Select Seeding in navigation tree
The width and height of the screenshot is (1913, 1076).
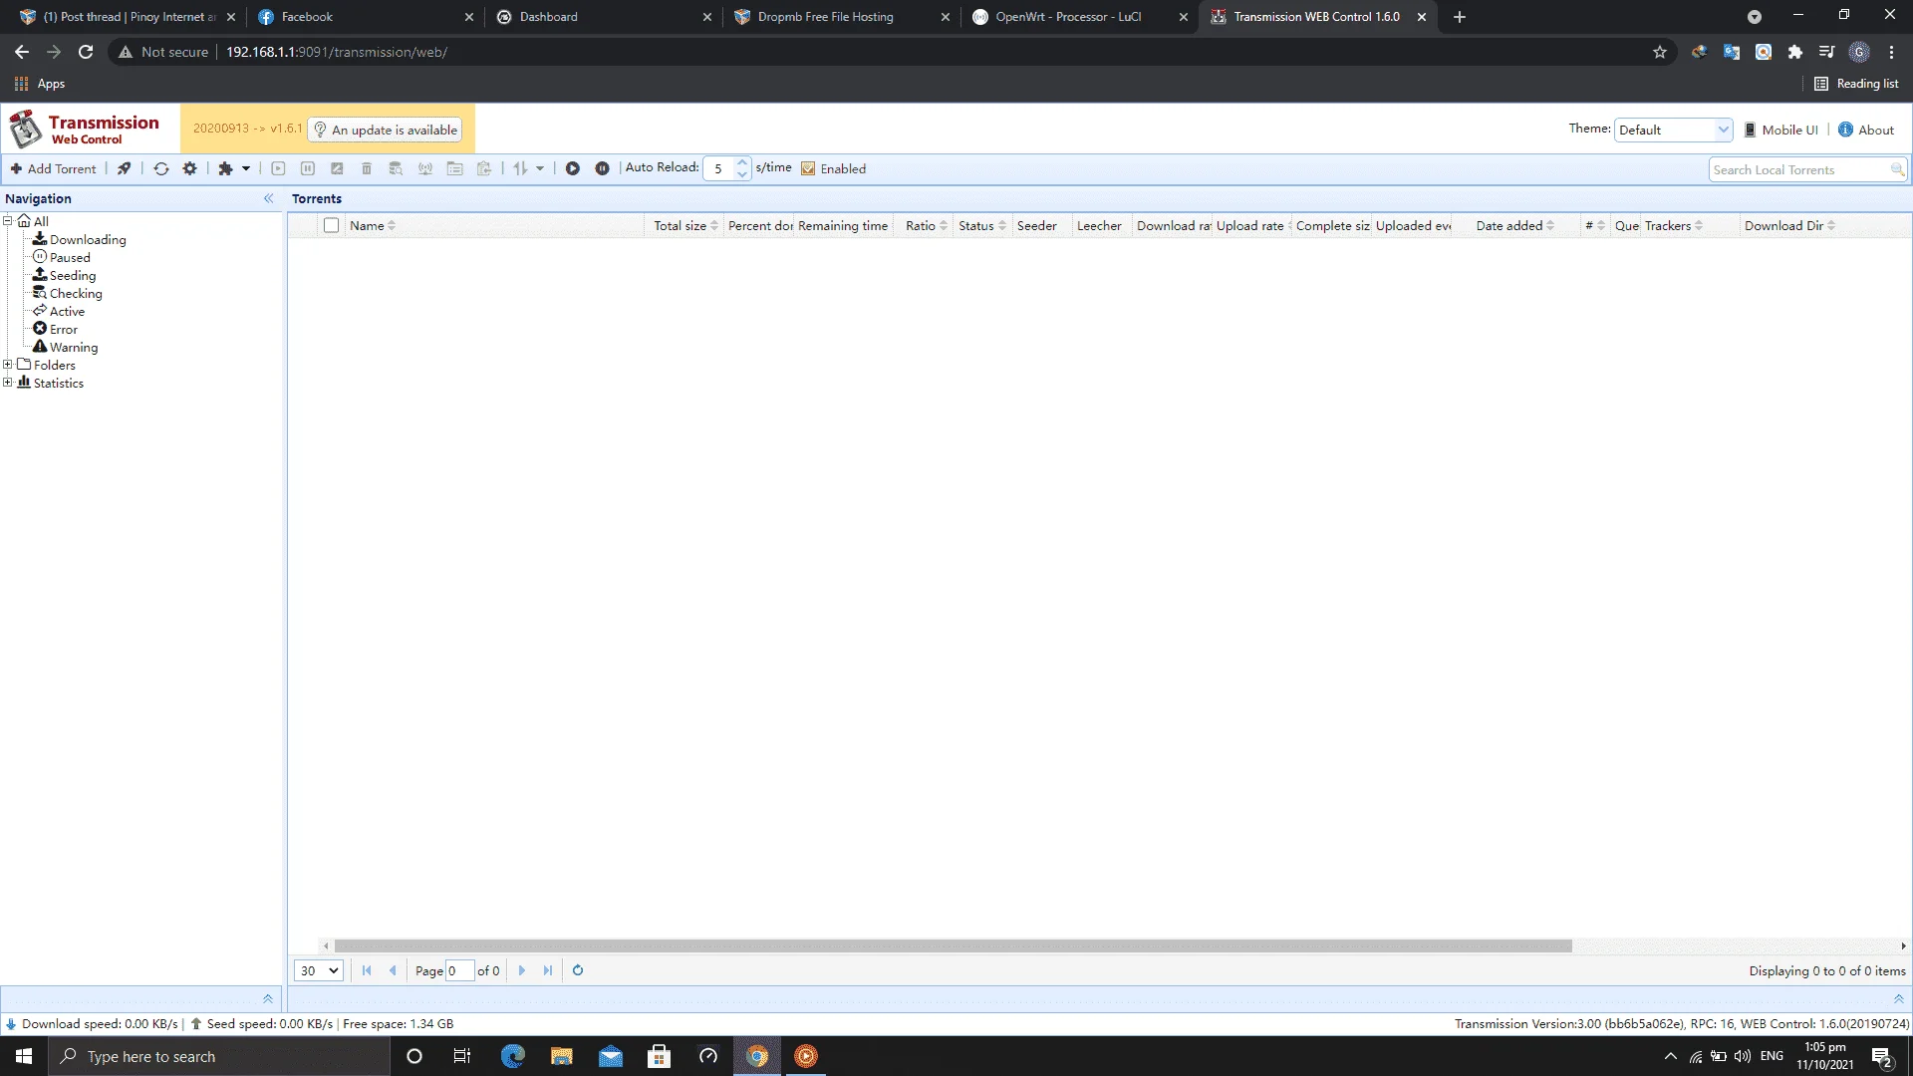[73, 275]
